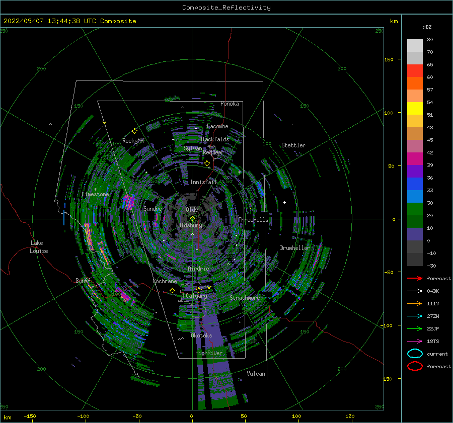The width and height of the screenshot is (453, 423).
Task: Click the 150 tick on right km axis
Action: coord(389,59)
